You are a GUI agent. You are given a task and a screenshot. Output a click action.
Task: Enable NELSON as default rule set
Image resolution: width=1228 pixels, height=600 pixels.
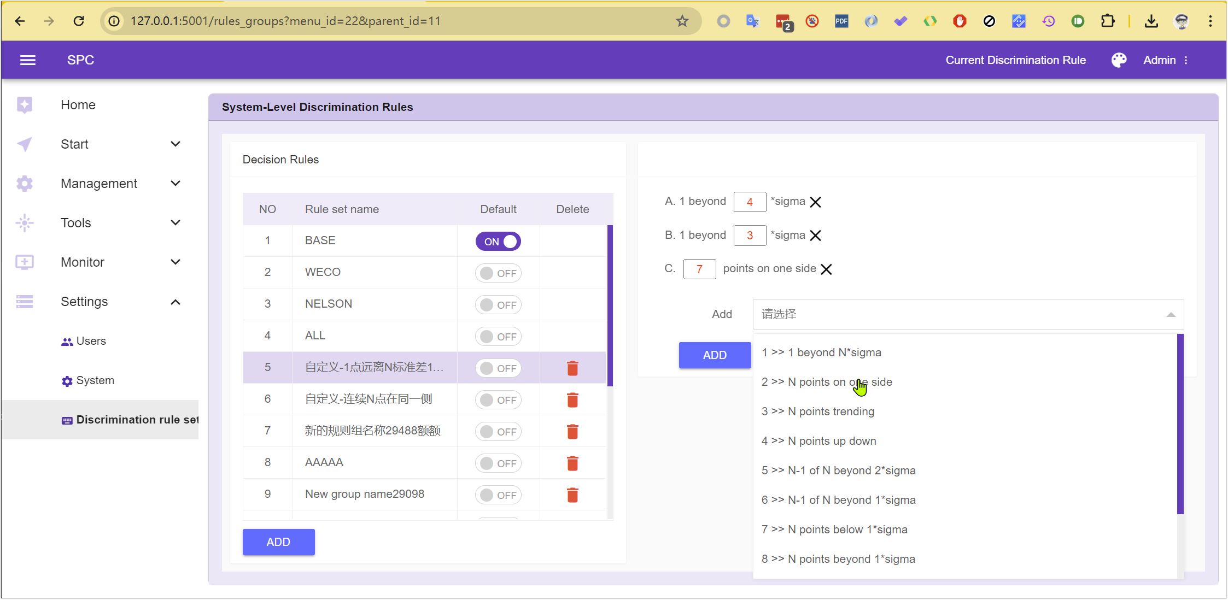[x=498, y=305]
